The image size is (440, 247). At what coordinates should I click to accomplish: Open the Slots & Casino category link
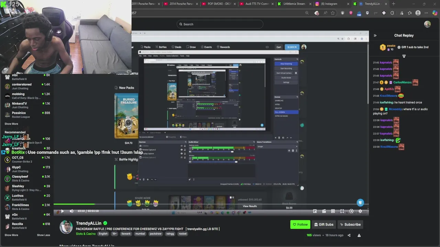(86, 234)
